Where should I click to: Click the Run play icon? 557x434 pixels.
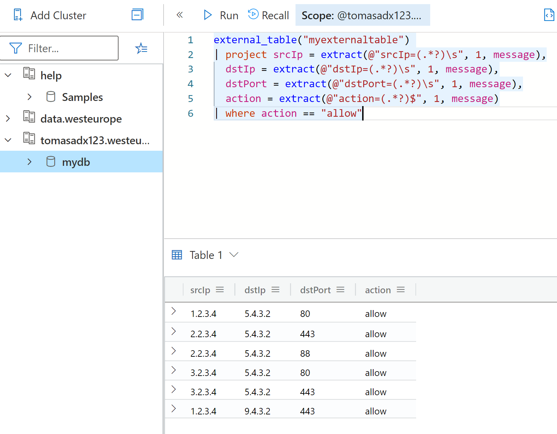click(x=208, y=15)
